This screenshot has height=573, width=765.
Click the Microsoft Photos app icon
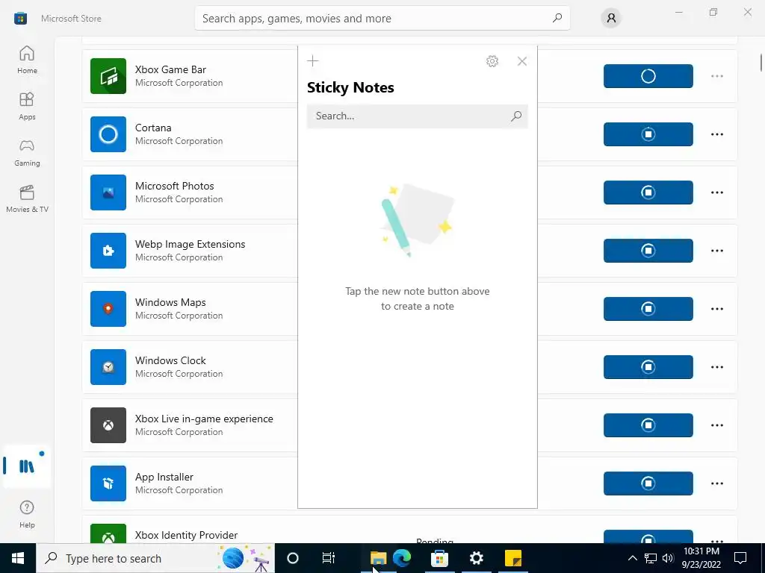click(x=108, y=192)
